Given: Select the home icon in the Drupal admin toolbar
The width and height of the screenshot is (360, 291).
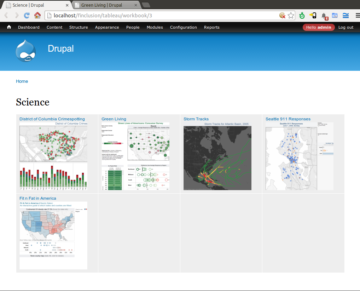Looking at the screenshot, I should click(x=8, y=27).
